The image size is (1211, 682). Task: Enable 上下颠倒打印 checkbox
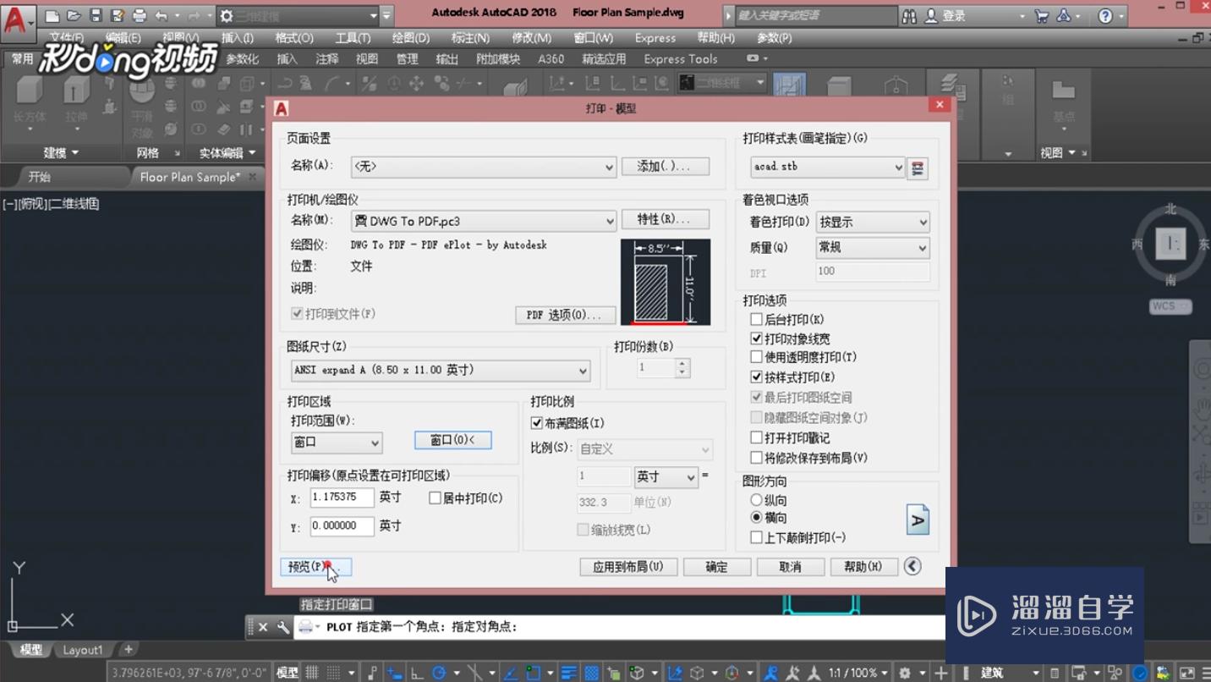757,537
